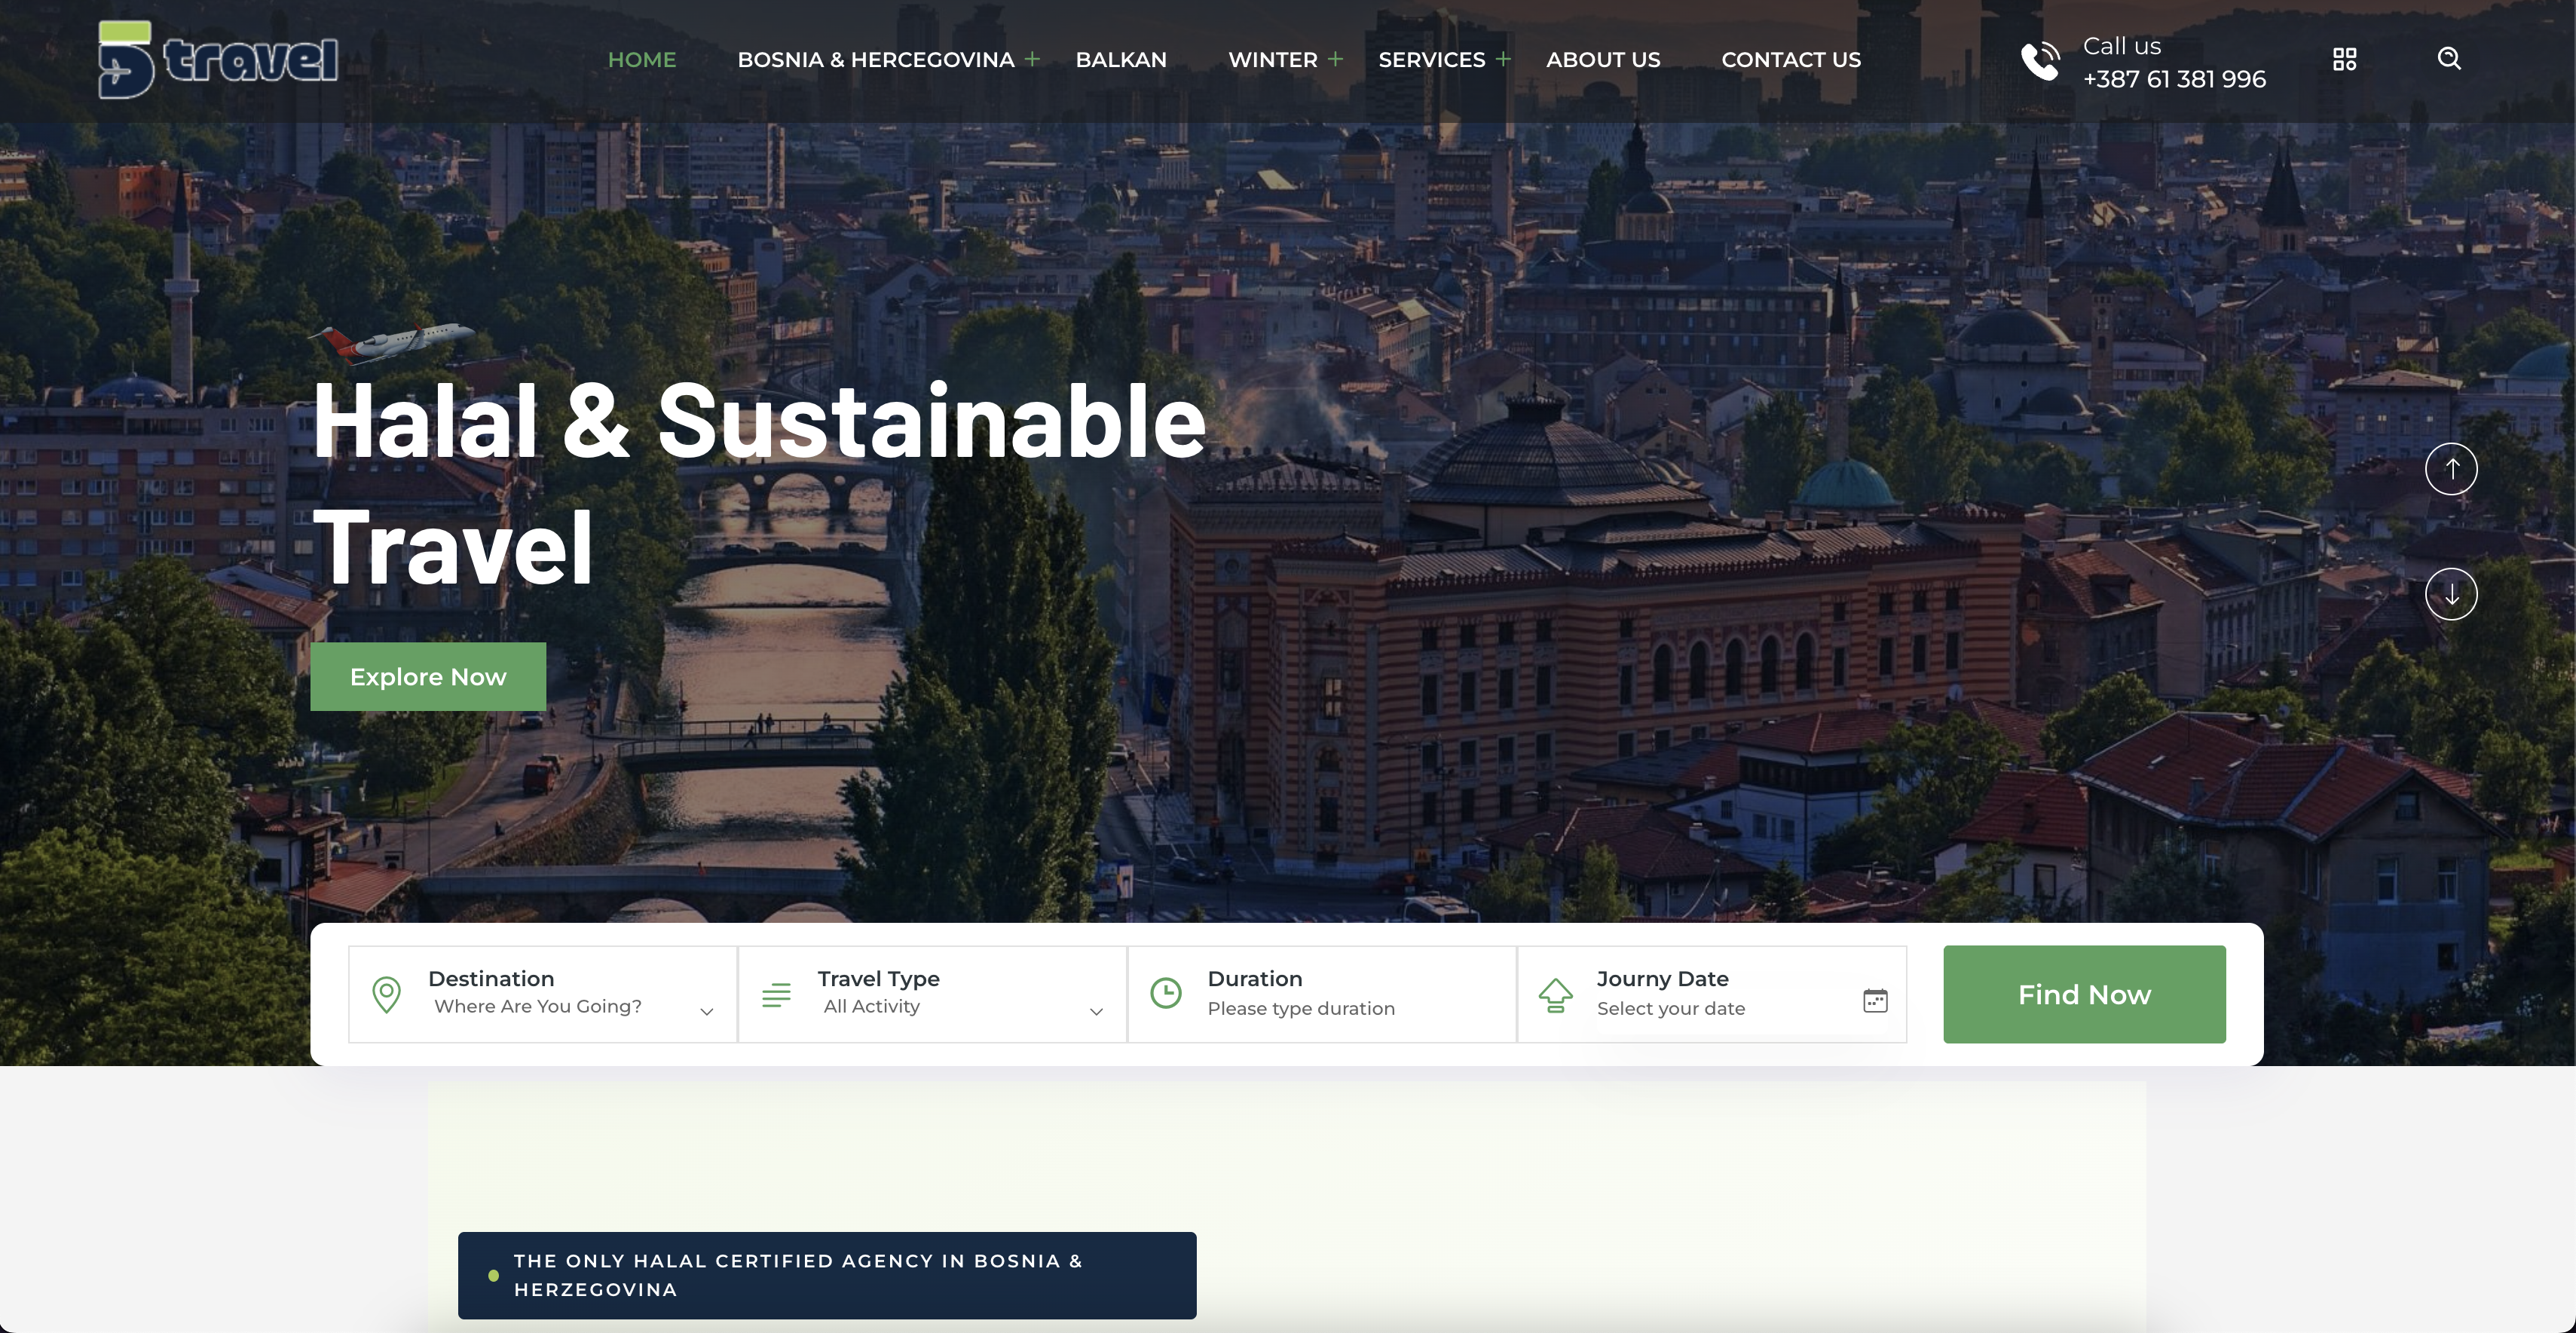Click the Destination location pin icon

click(x=386, y=994)
